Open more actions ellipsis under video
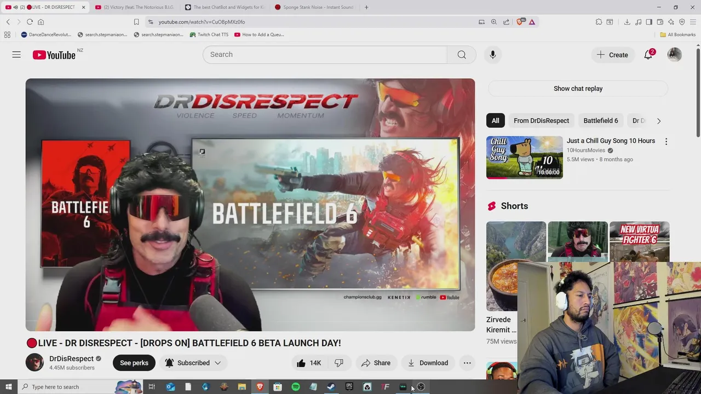701x394 pixels. tap(467, 363)
